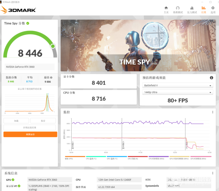Toggle the GPU load legend series

point(138,158)
